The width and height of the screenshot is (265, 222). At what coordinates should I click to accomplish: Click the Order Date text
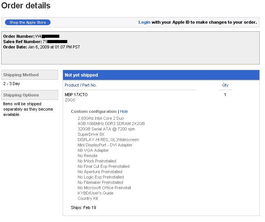(41, 47)
